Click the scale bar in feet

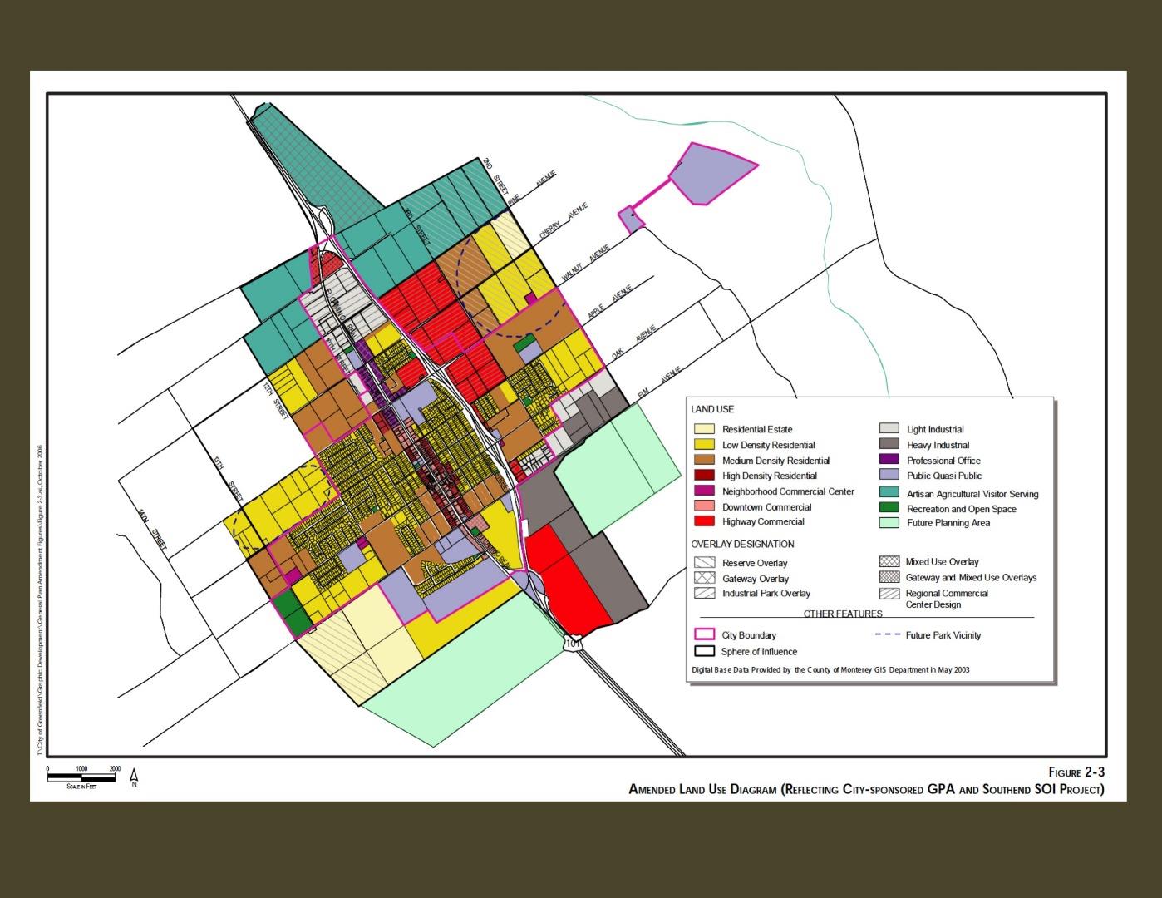click(83, 777)
